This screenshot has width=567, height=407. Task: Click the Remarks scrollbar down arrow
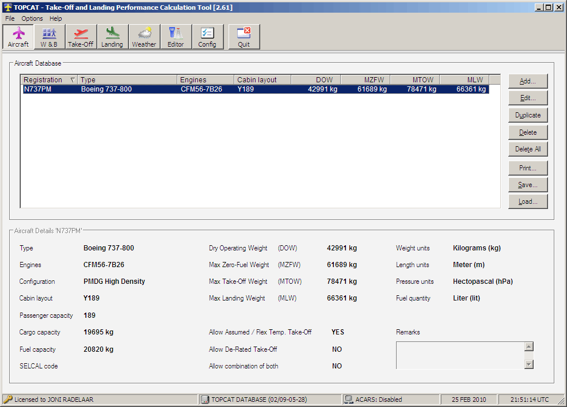[528, 364]
